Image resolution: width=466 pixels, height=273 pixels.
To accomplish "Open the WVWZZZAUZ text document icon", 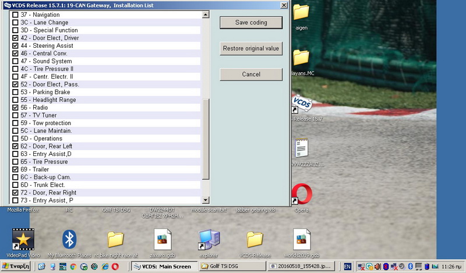I will [301, 148].
